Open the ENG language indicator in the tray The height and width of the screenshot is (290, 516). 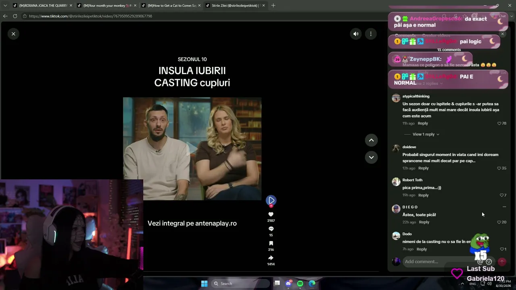pos(472,284)
